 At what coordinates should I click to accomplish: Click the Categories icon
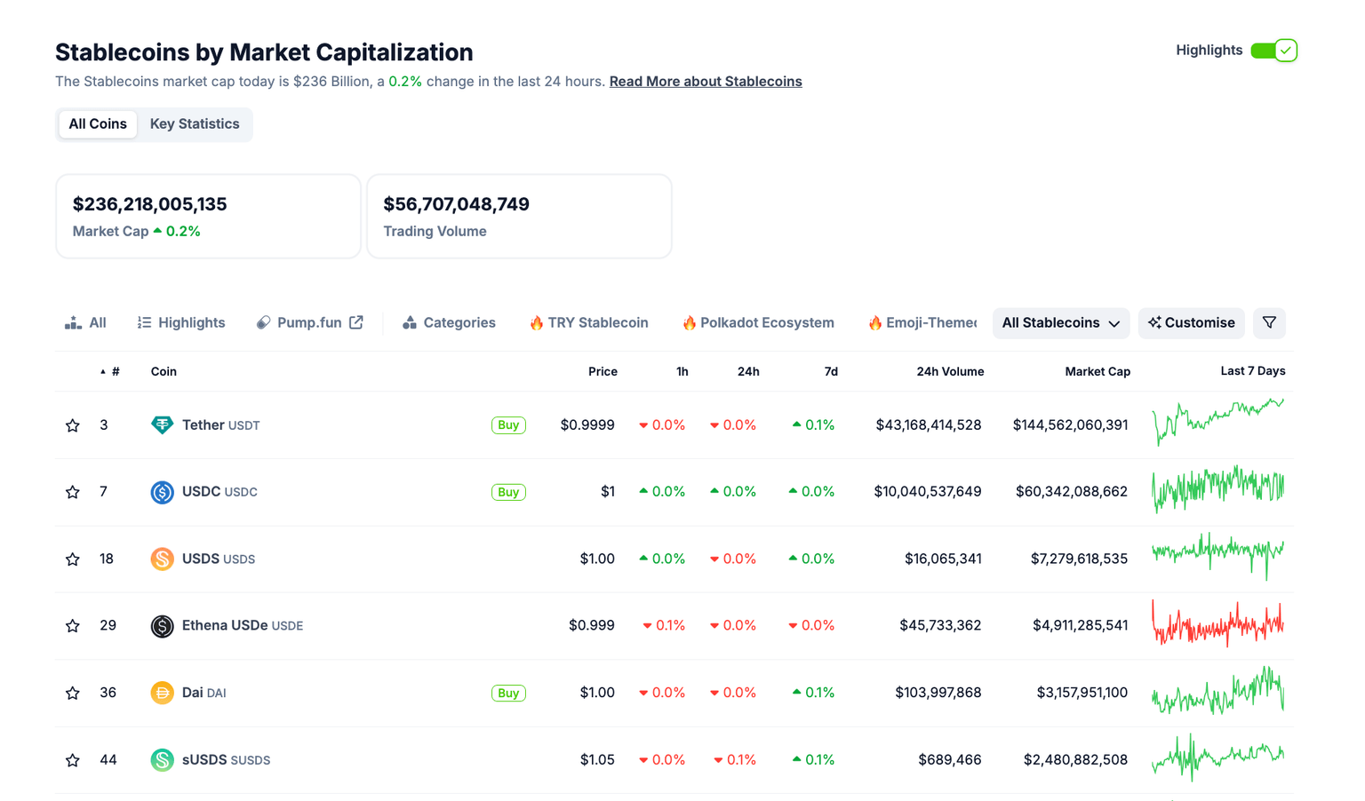coord(411,322)
